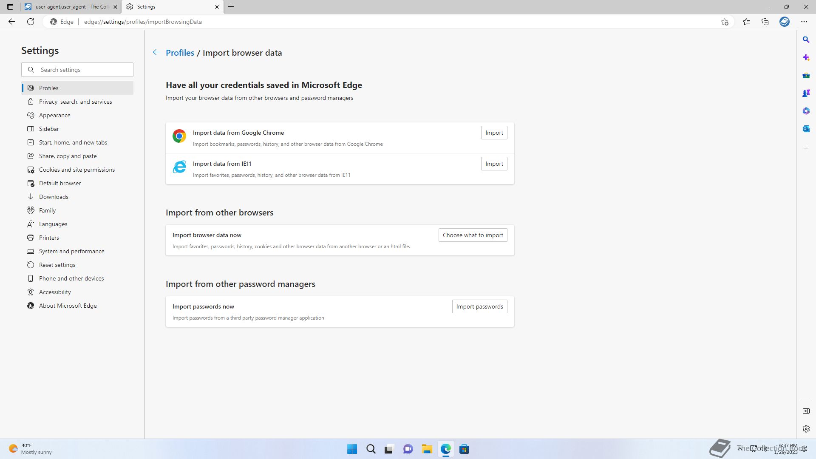Open Appearance settings
This screenshot has width=816, height=459.
(77, 115)
